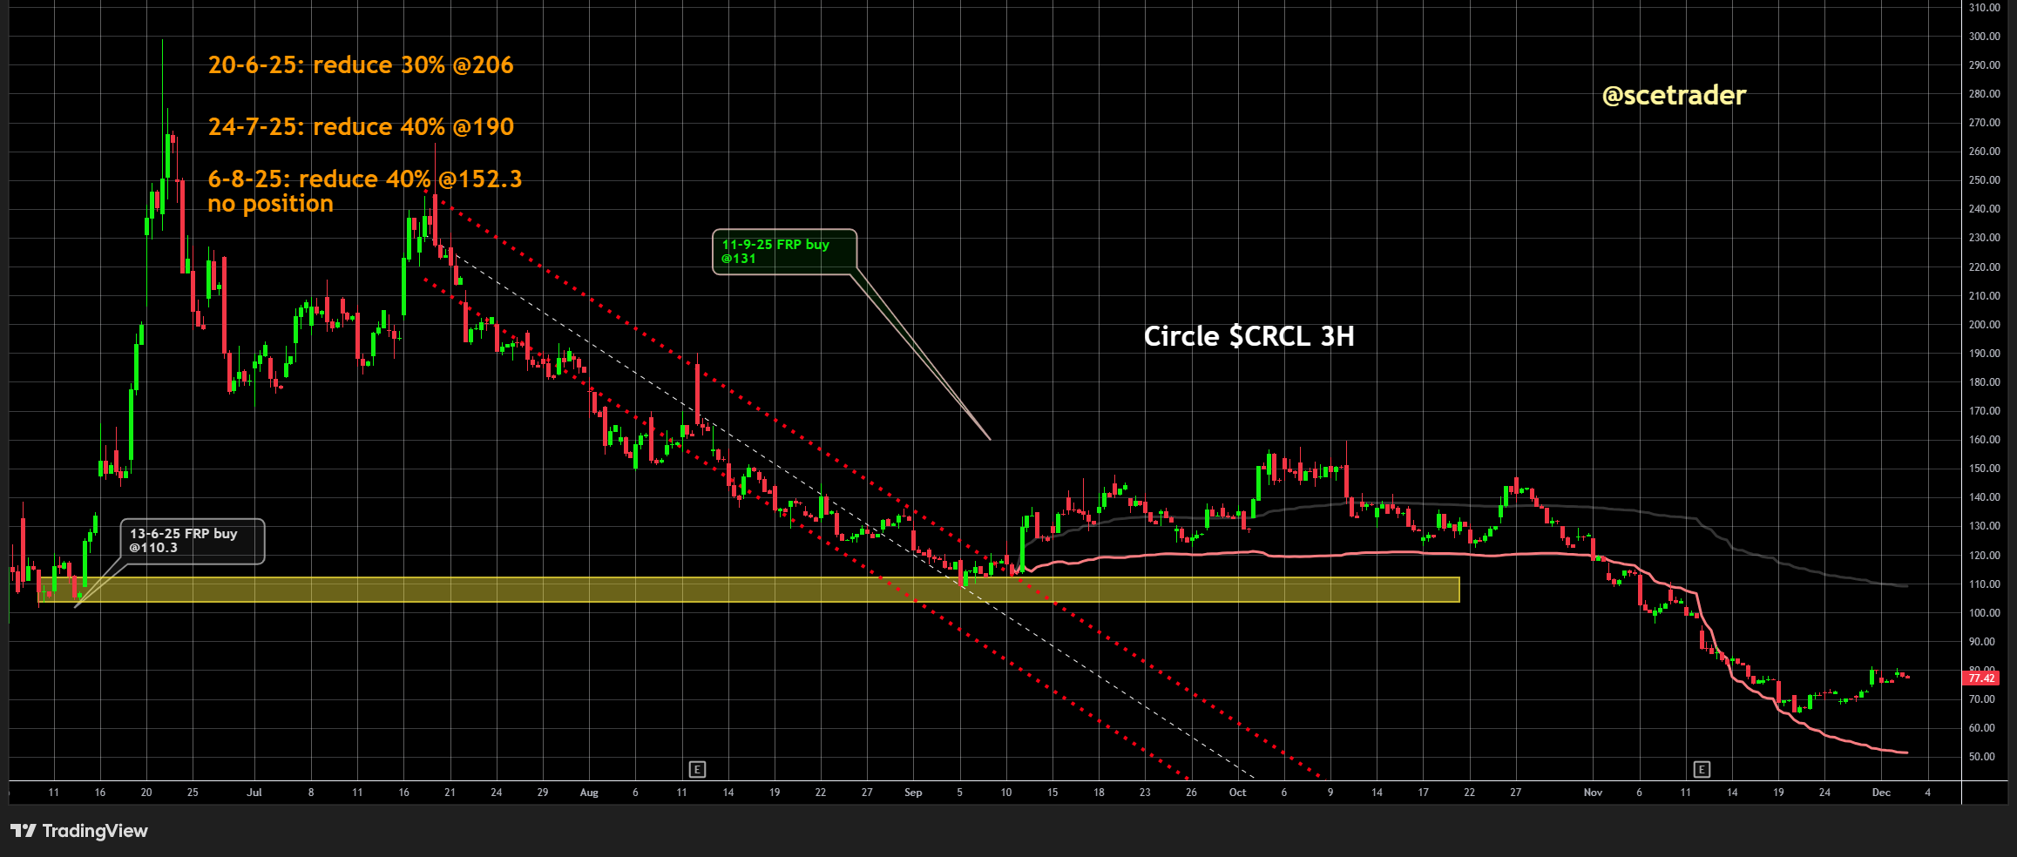Viewport: 2017px width, 857px height.
Task: Click the 290.00 price axis label
Action: [x=1984, y=65]
